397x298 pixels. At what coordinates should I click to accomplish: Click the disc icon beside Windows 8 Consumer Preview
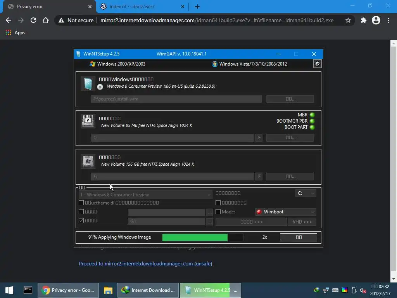click(x=100, y=87)
